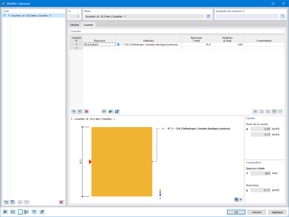Click the Nom input field
Image resolution: width=289 pixels, height=217 pixels.
pyautogui.click(x=144, y=16)
